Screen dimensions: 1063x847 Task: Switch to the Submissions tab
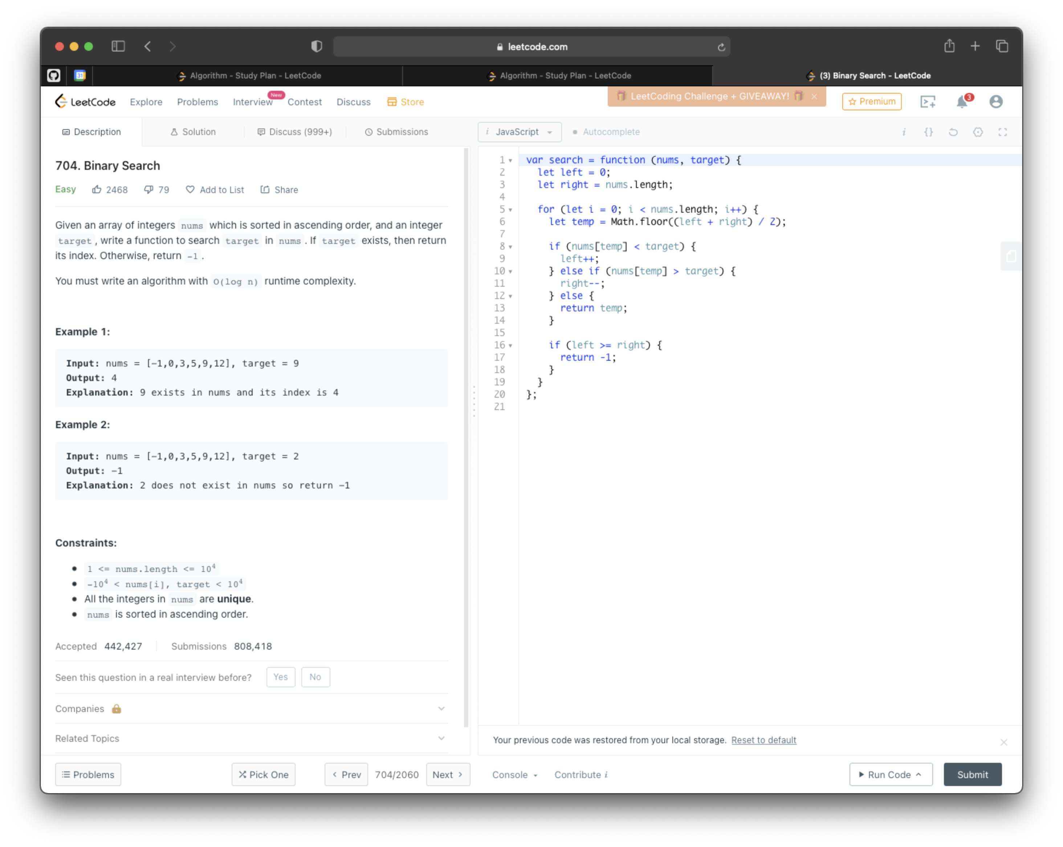click(396, 132)
